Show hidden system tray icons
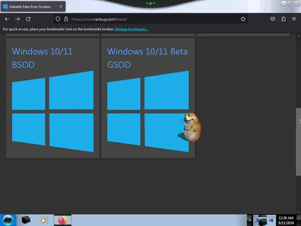This screenshot has height=226, width=301. 250,220
